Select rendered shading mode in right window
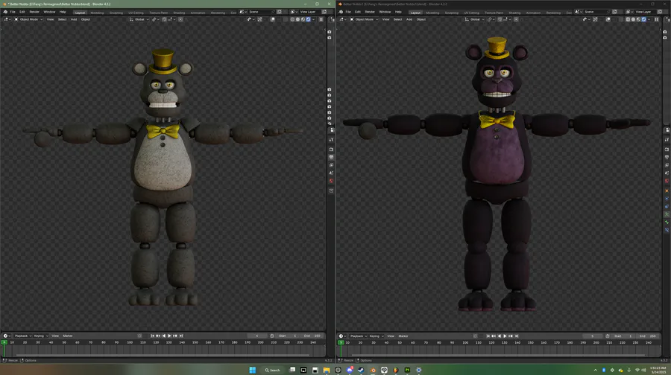The width and height of the screenshot is (671, 375). coord(643,19)
